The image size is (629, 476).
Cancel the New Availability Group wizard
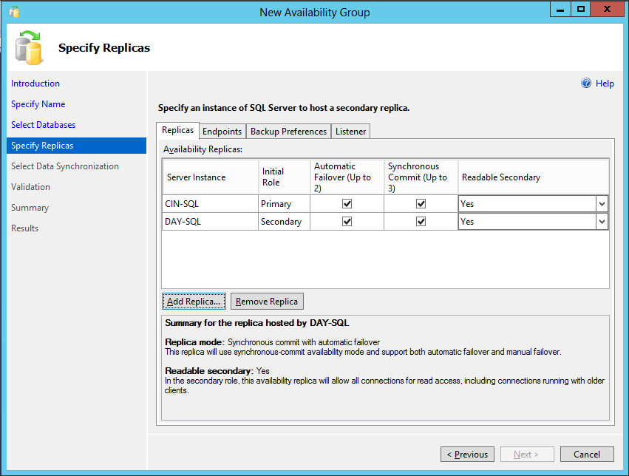(587, 455)
